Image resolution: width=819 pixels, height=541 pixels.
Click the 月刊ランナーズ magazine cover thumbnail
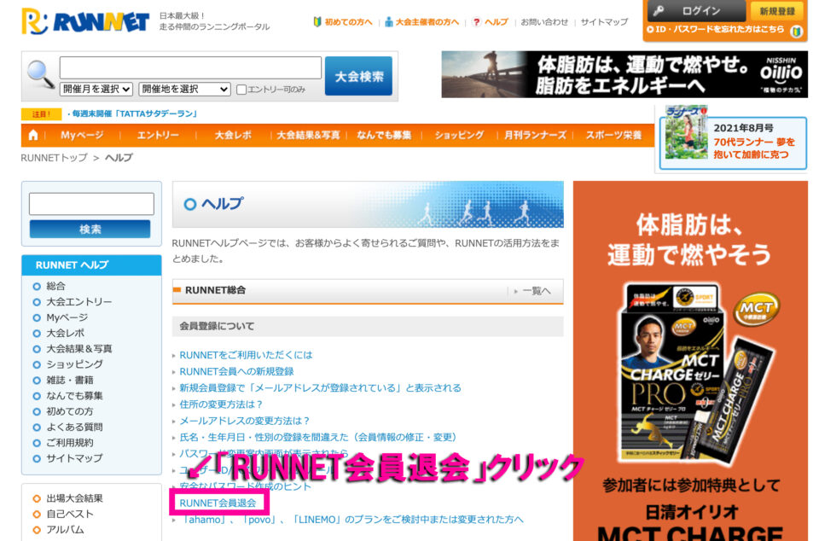pos(686,133)
